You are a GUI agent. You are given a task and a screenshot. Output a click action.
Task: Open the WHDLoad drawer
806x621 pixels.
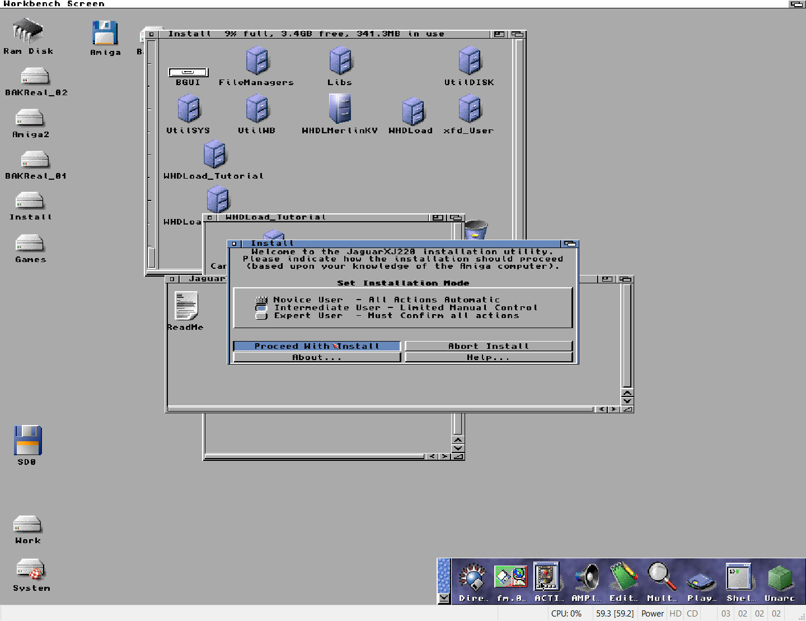[413, 111]
